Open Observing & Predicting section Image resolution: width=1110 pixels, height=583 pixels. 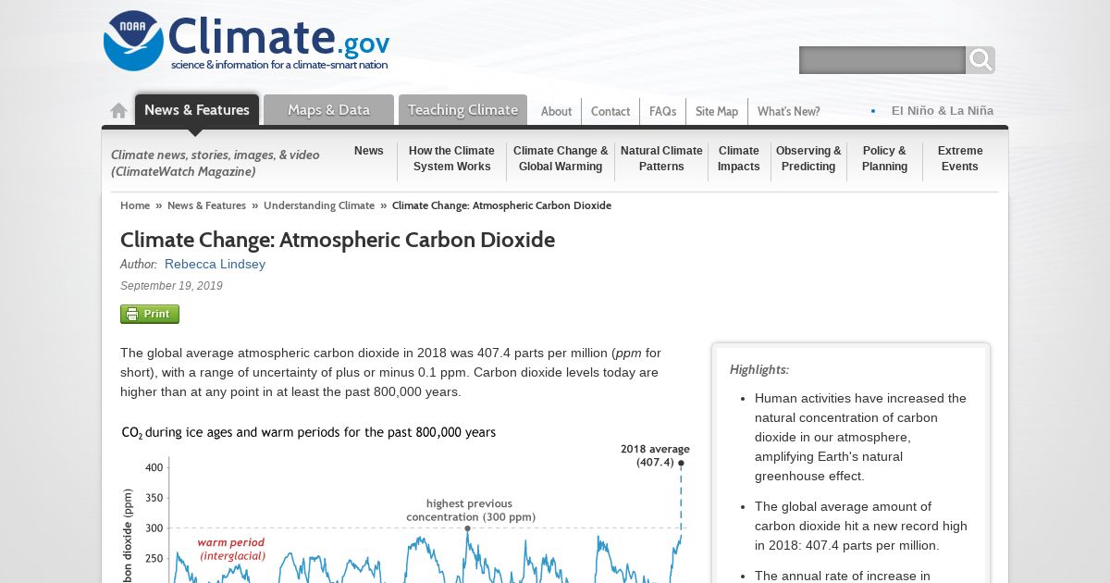(x=808, y=158)
